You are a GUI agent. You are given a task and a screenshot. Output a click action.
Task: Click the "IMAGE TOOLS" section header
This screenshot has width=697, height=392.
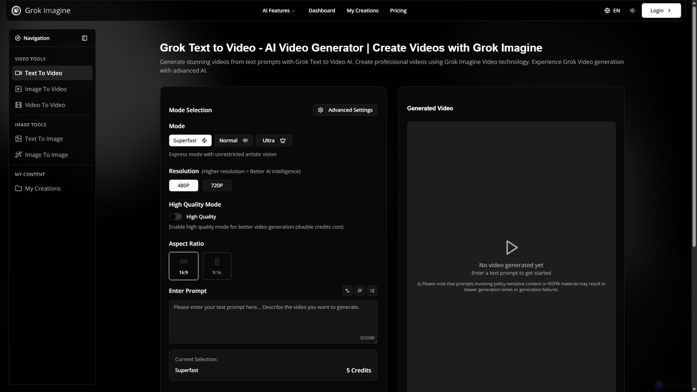30,125
